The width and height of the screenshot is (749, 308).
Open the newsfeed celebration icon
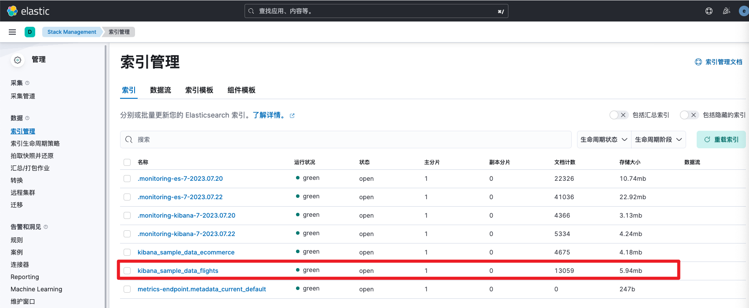(727, 11)
